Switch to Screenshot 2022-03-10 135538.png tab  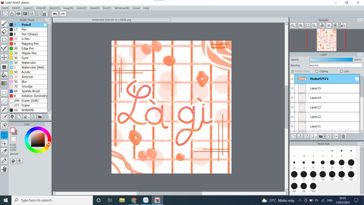coord(112,20)
